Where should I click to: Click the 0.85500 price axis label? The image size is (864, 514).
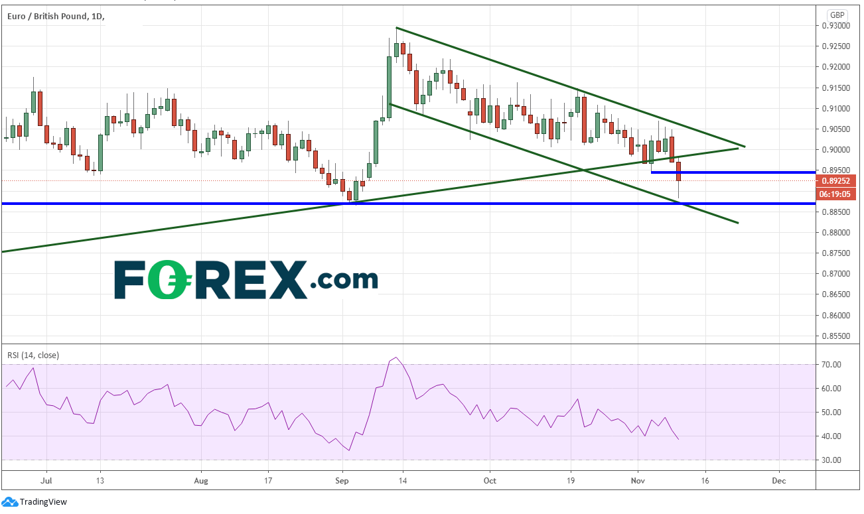click(x=835, y=336)
